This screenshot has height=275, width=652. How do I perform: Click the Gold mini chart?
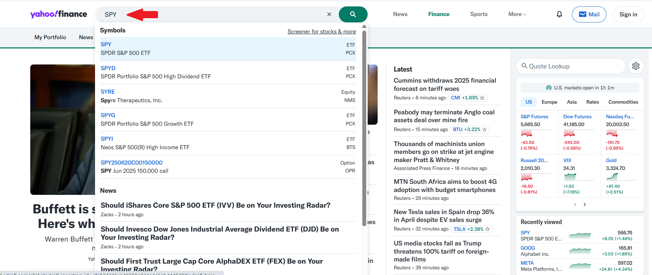621,177
